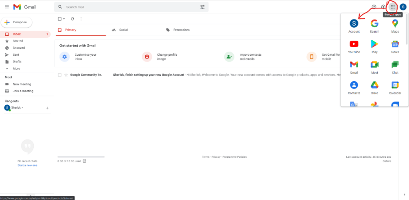Open Calendar from the apps panel

point(395,88)
